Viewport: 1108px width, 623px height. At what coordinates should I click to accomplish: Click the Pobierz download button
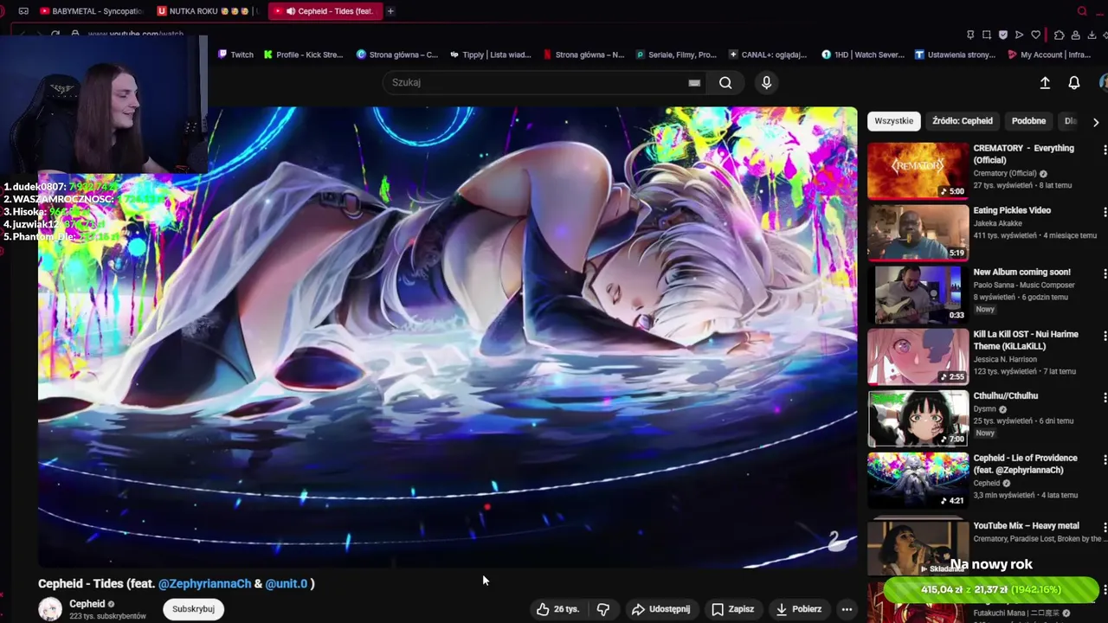tap(798, 609)
